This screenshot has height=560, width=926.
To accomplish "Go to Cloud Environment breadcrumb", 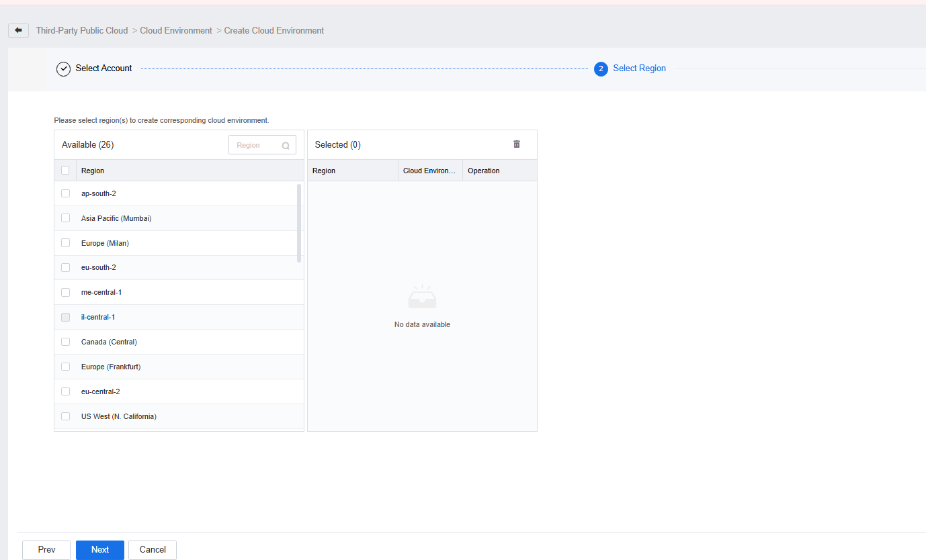I will (x=176, y=31).
